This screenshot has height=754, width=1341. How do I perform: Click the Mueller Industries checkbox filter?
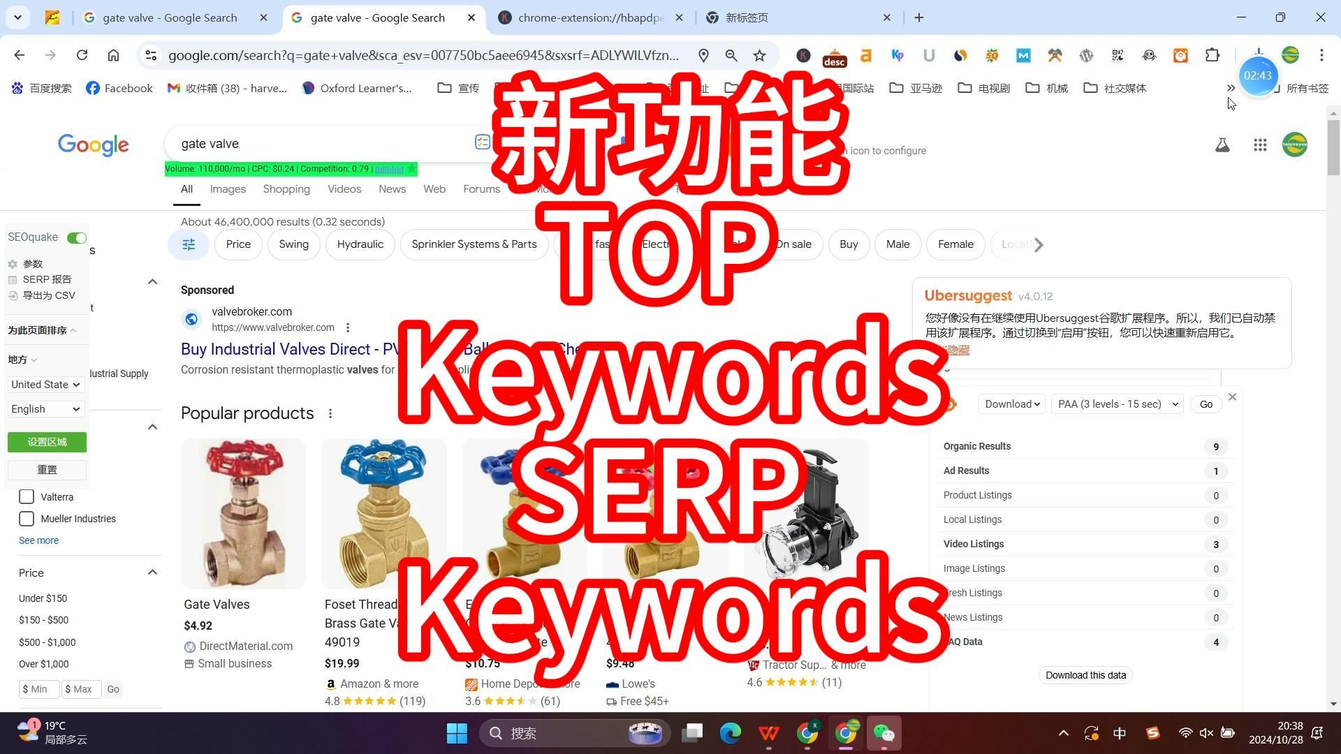[26, 518]
